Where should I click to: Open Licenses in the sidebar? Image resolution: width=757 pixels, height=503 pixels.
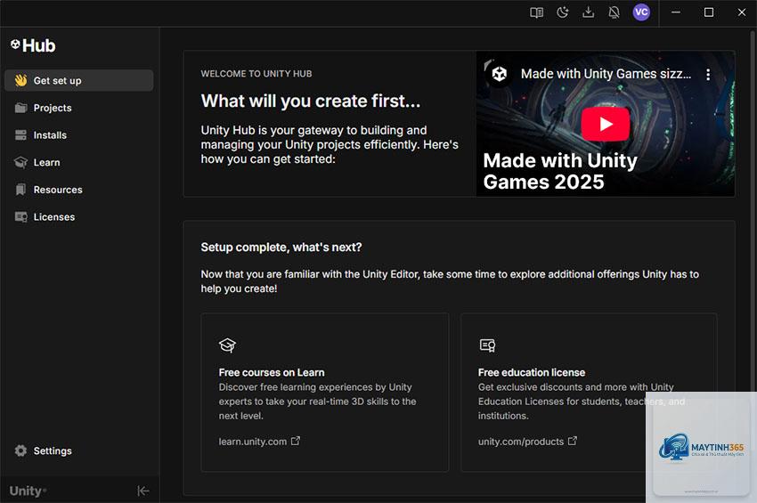(78, 216)
